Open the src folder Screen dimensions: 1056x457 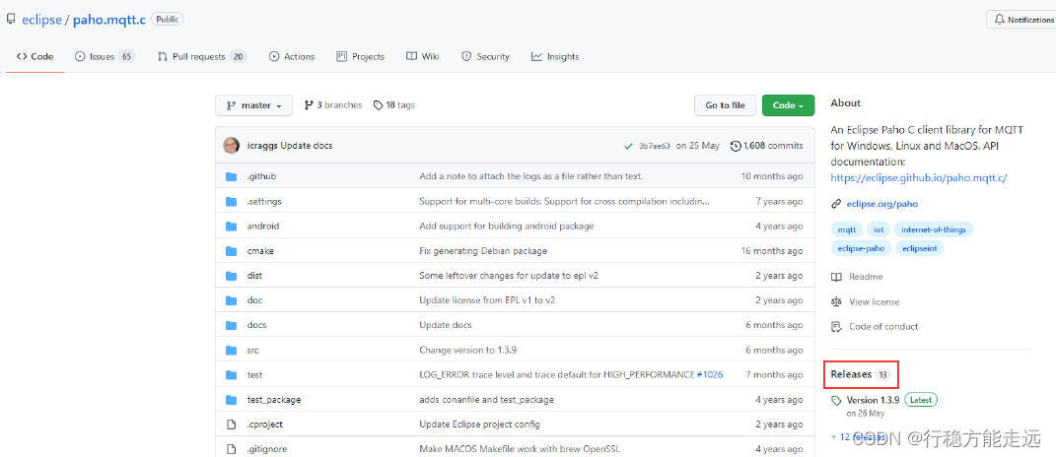[252, 350]
